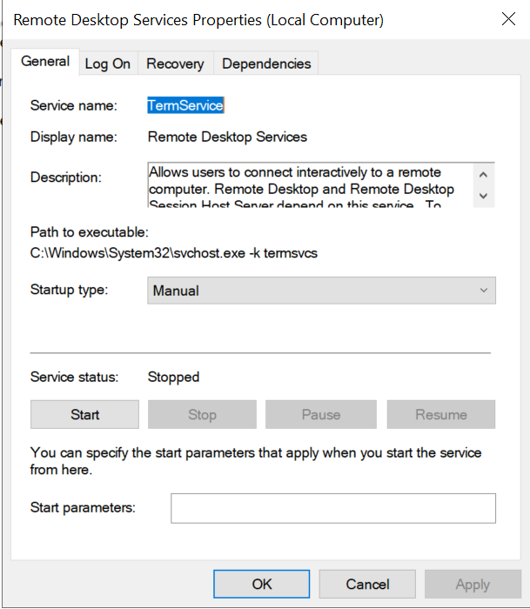Viewport: 530px width, 609px height.
Task: Close the Remote Desktop Services Properties dialog
Action: tap(507, 19)
